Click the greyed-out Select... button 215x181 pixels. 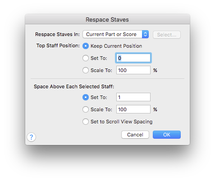tap(167, 35)
